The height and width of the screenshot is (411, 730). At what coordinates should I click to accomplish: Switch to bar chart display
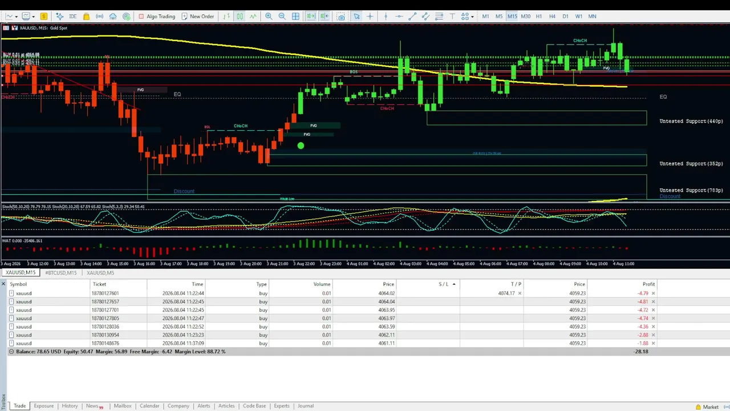[x=226, y=17]
